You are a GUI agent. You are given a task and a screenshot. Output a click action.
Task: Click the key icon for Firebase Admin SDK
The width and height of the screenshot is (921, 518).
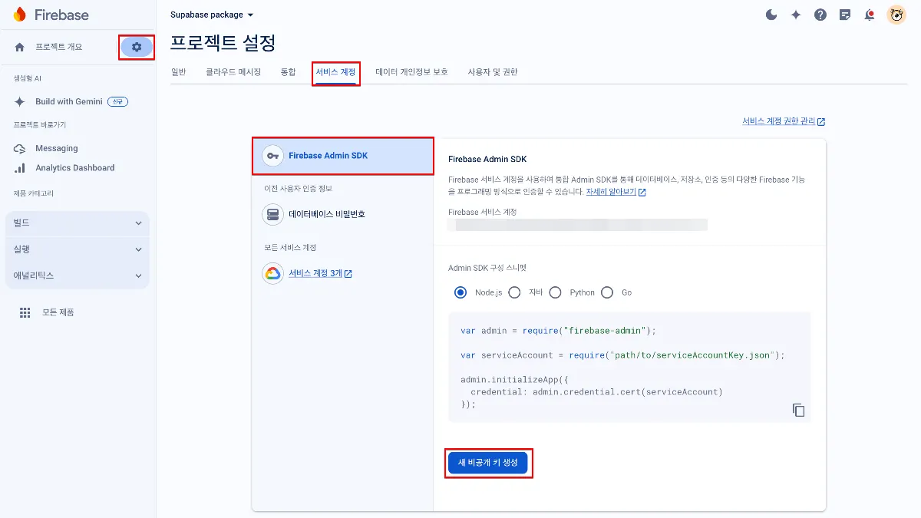click(272, 156)
